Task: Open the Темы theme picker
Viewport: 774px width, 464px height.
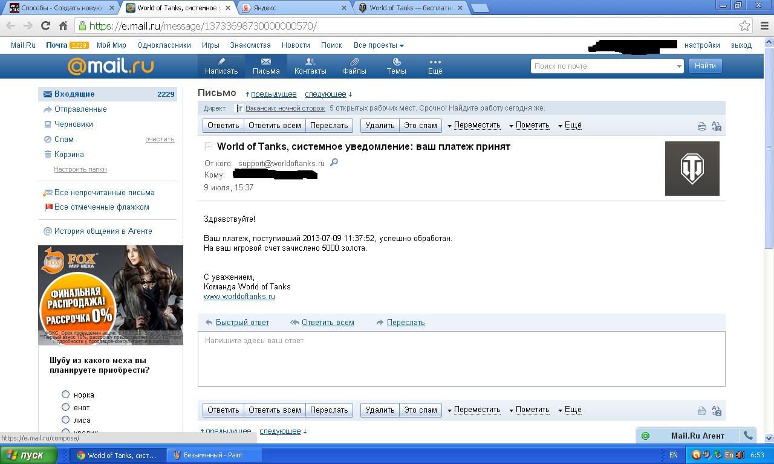Action: 397,66
